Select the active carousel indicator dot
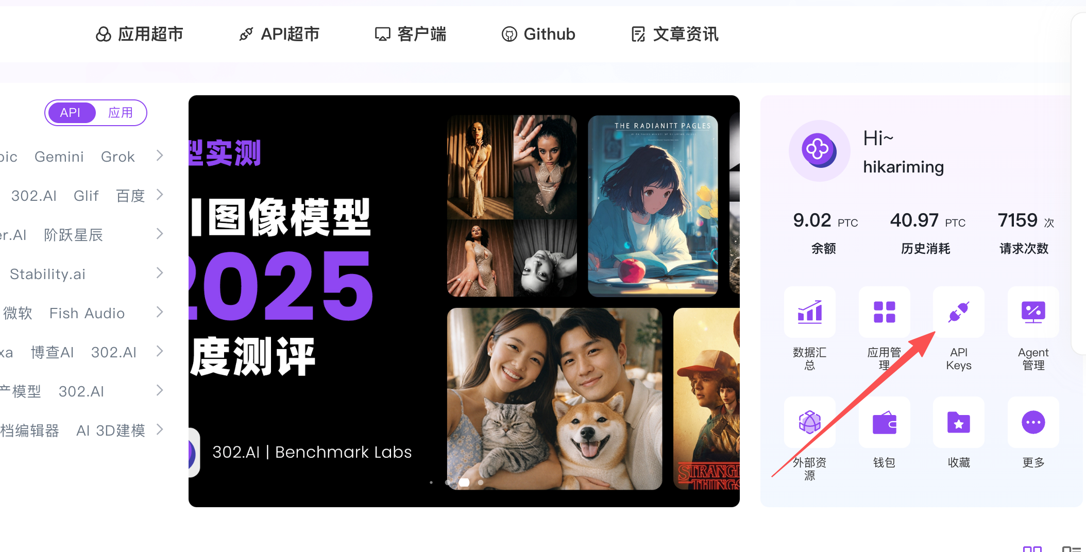Viewport: 1086px width, 552px height. click(x=464, y=482)
